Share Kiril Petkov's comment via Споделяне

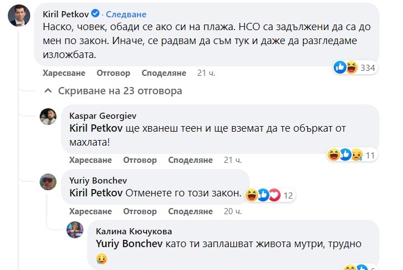point(164,73)
